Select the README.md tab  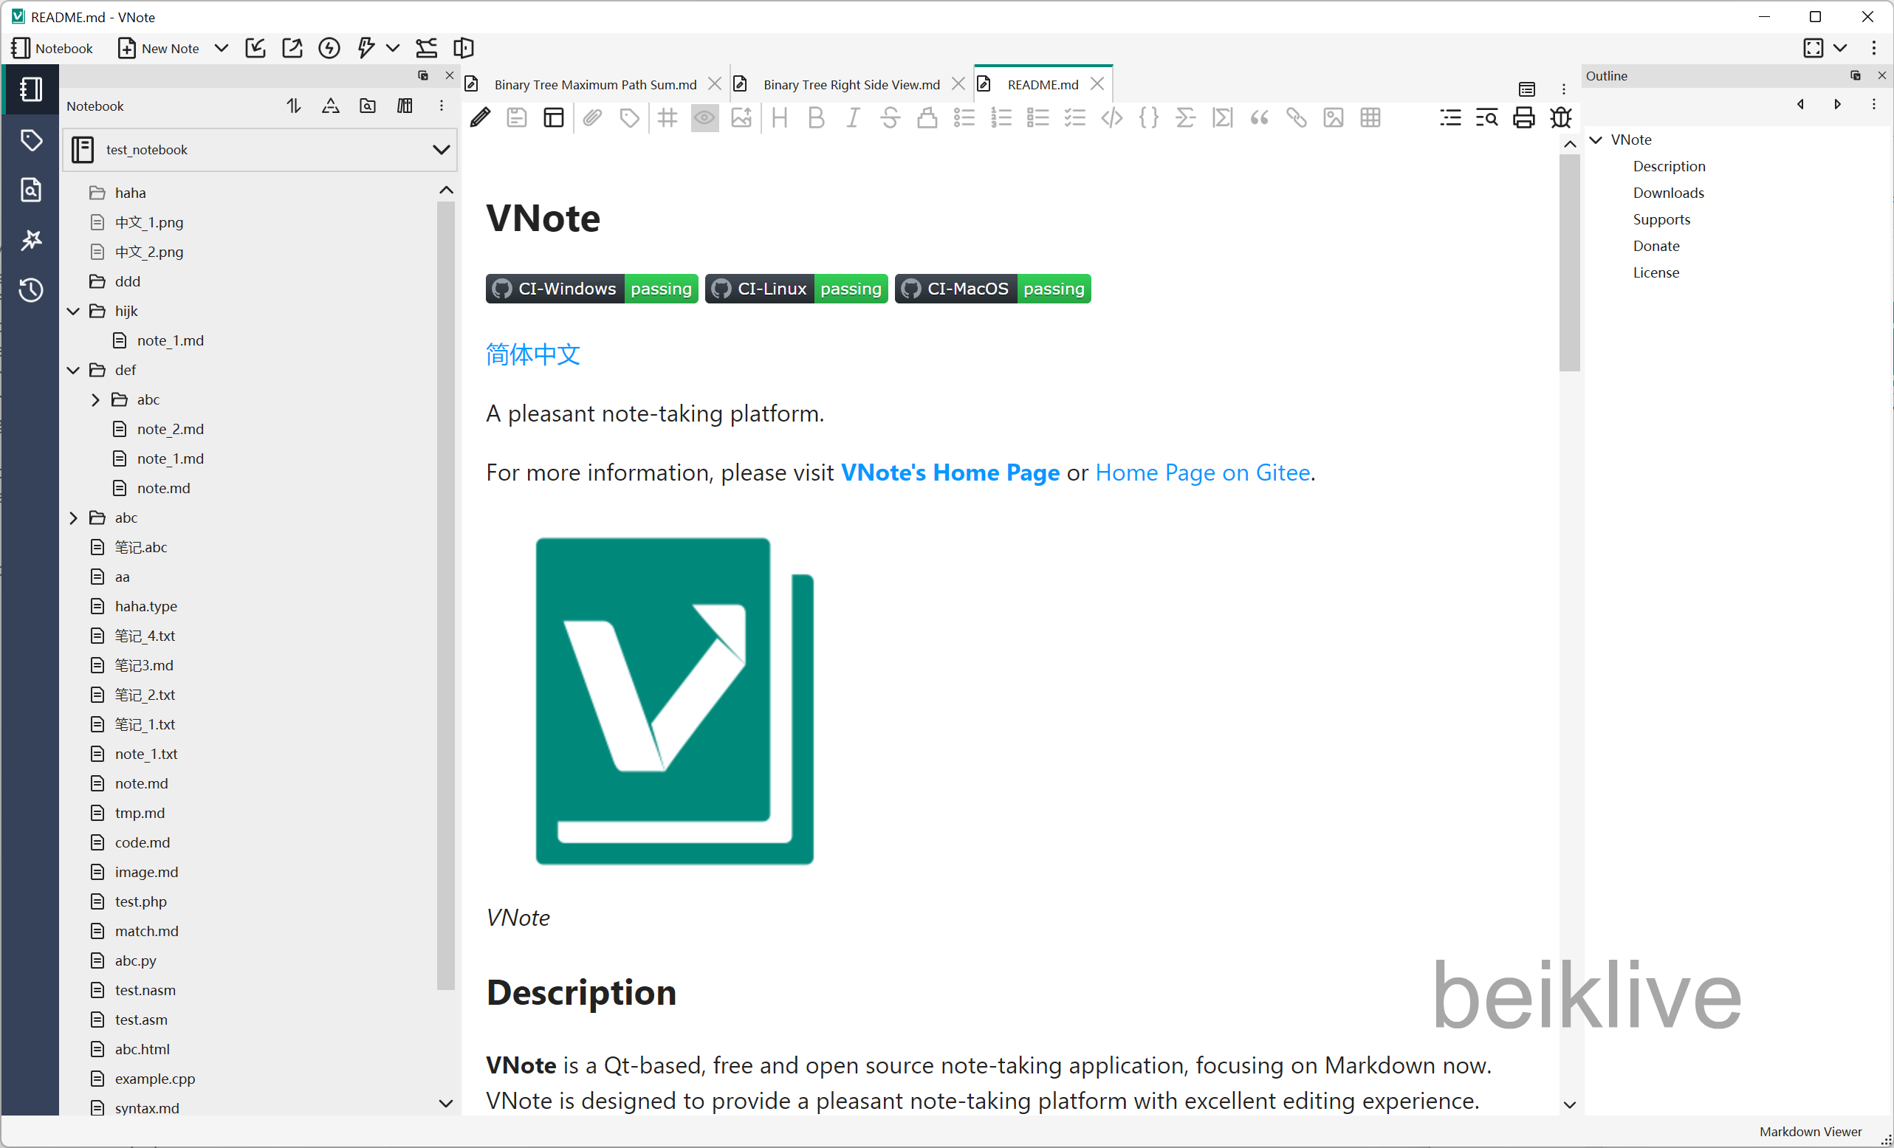1043,84
